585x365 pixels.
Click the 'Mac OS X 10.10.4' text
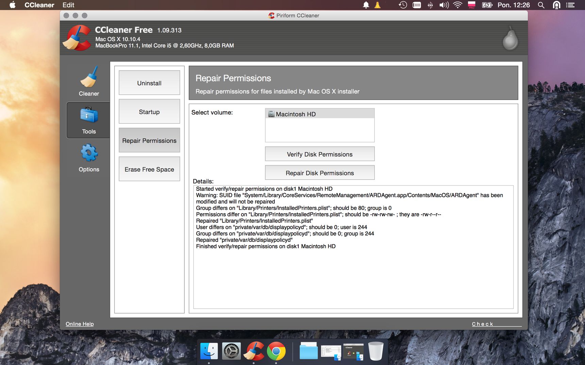[118, 39]
